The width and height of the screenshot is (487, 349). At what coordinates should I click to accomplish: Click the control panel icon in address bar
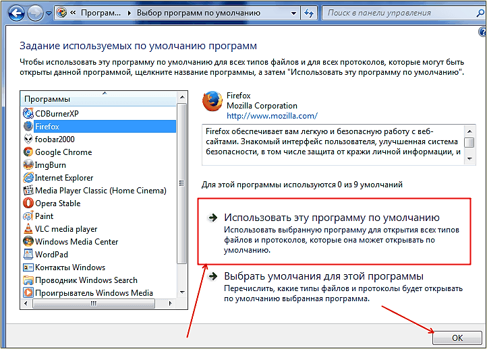(x=62, y=13)
